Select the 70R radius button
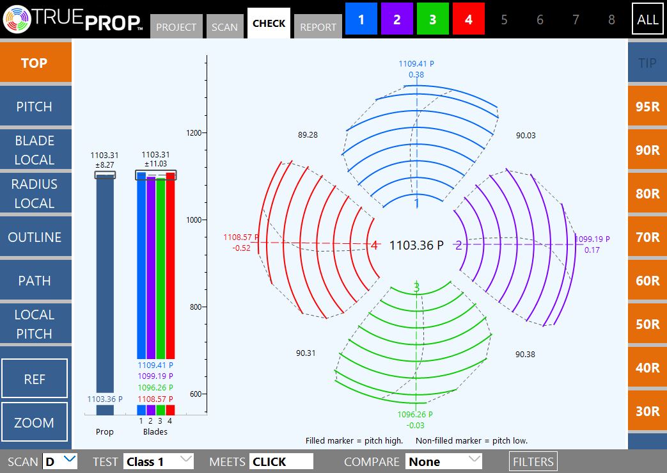The image size is (667, 473). pyautogui.click(x=647, y=237)
